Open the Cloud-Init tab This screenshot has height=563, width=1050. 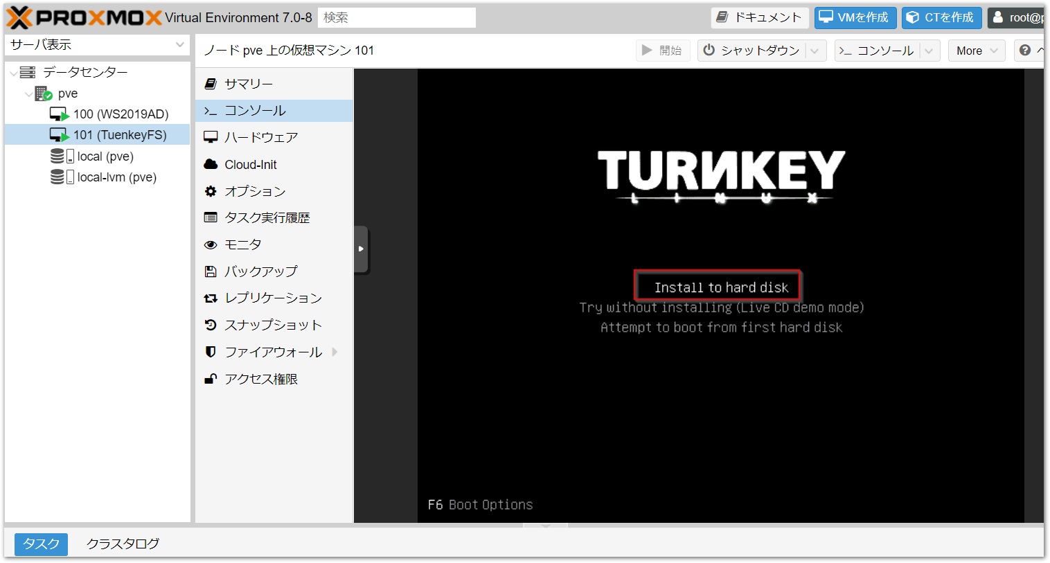[274, 164]
